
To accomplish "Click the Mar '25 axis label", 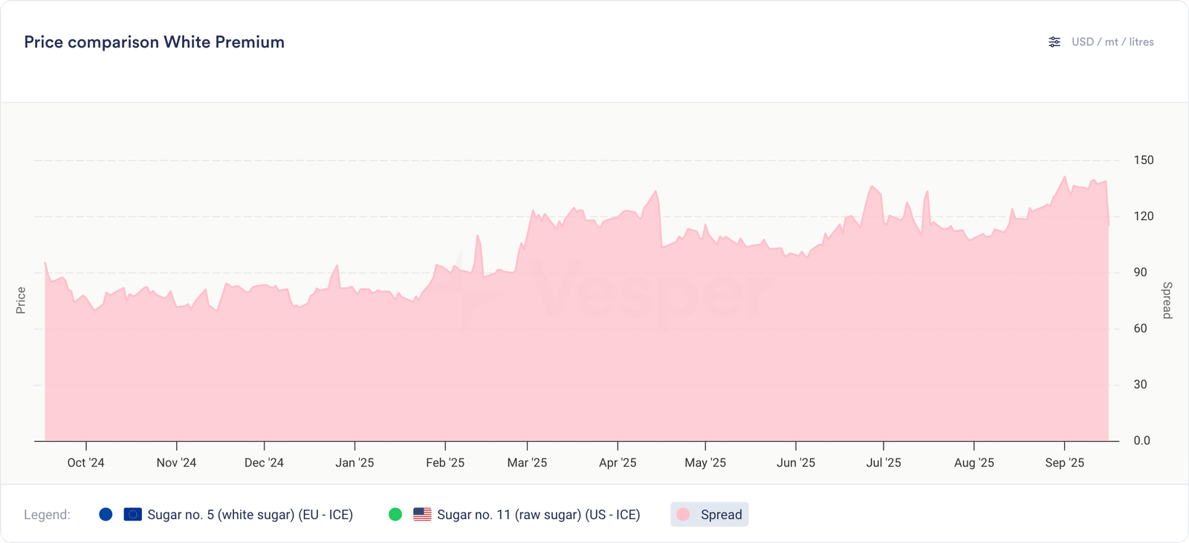I will coord(527,463).
